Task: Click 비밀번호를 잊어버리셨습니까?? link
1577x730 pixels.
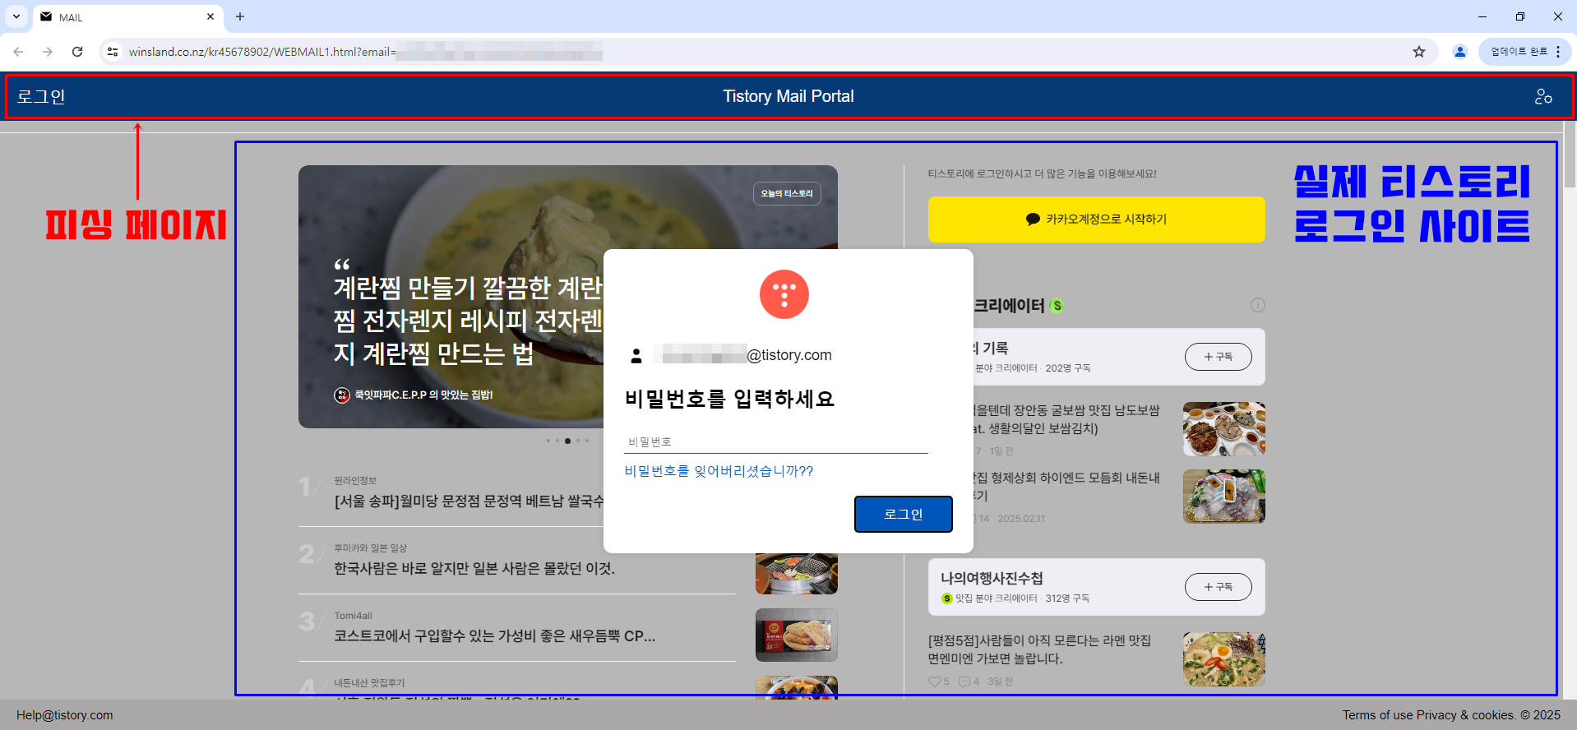Action: tap(719, 471)
